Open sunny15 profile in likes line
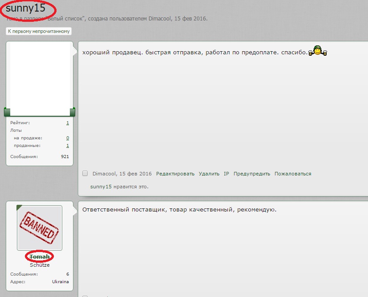Image resolution: width=368 pixels, height=297 pixels. coord(101,187)
